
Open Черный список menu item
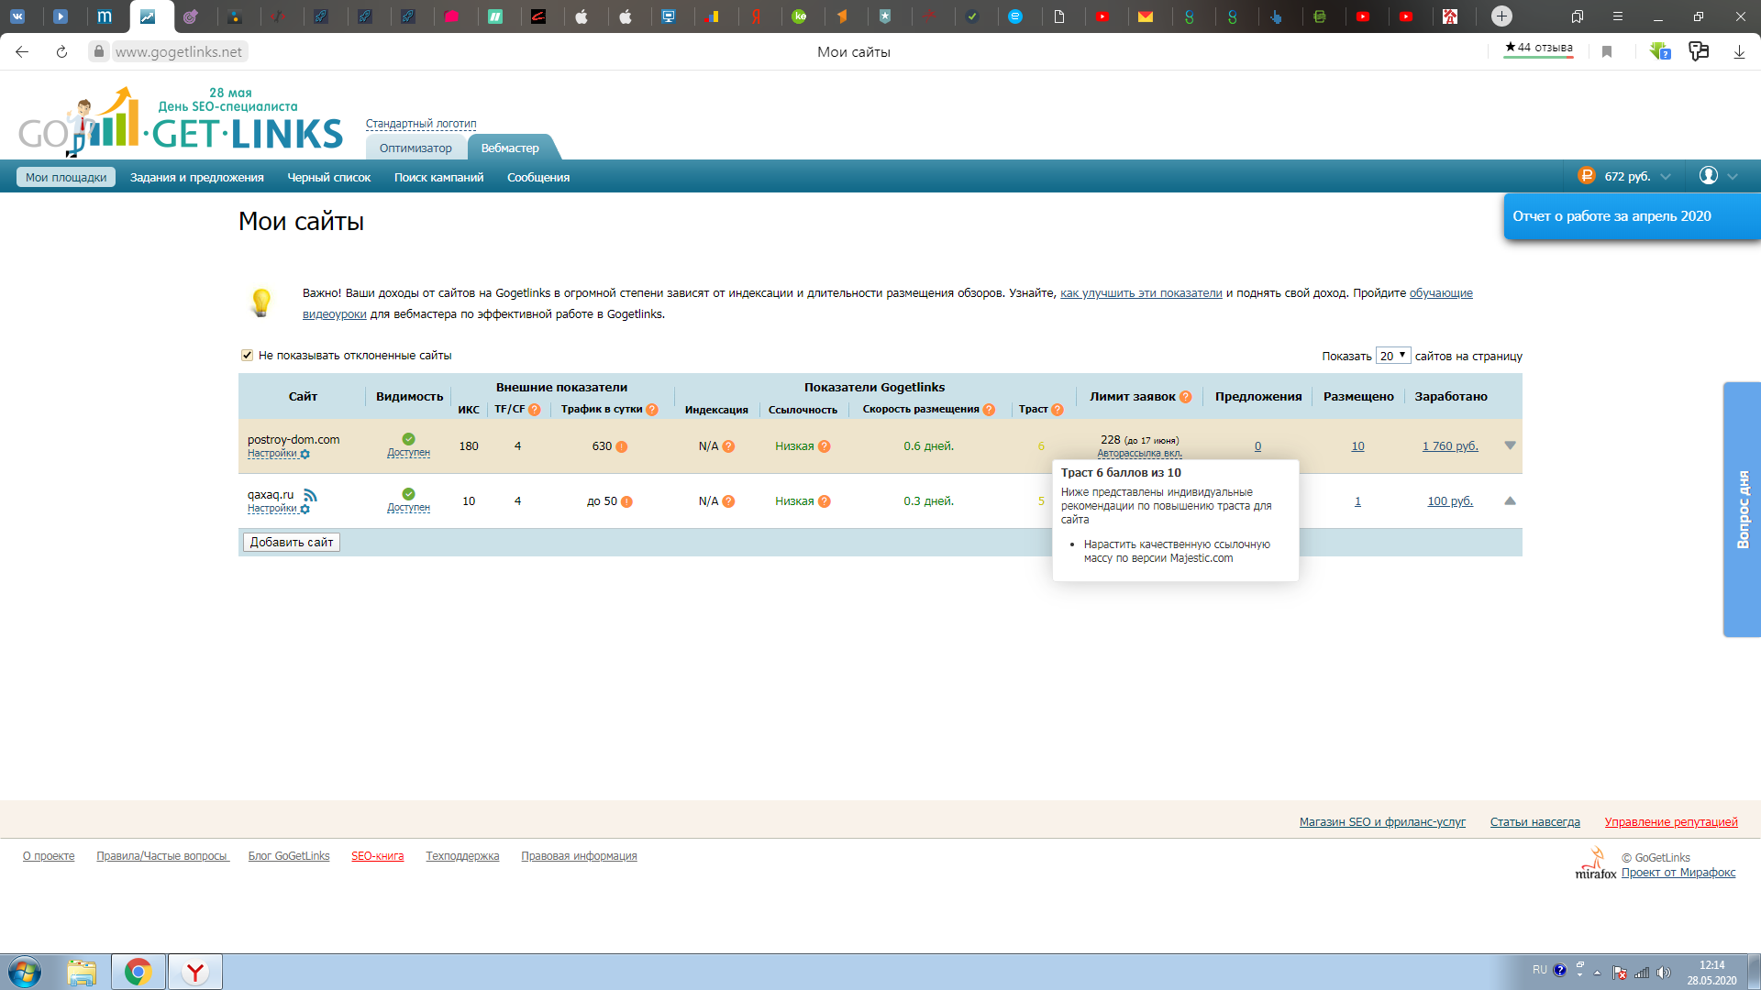[x=328, y=178]
